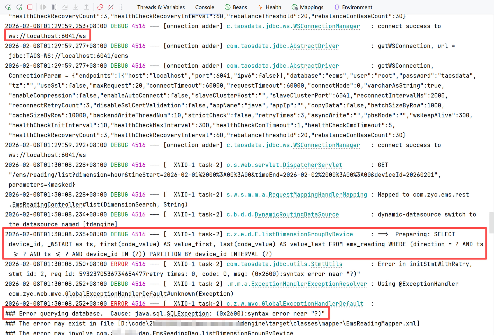The height and width of the screenshot is (335, 494).
Task: Open the more actions vertical dots menu
Action: point(122,7)
